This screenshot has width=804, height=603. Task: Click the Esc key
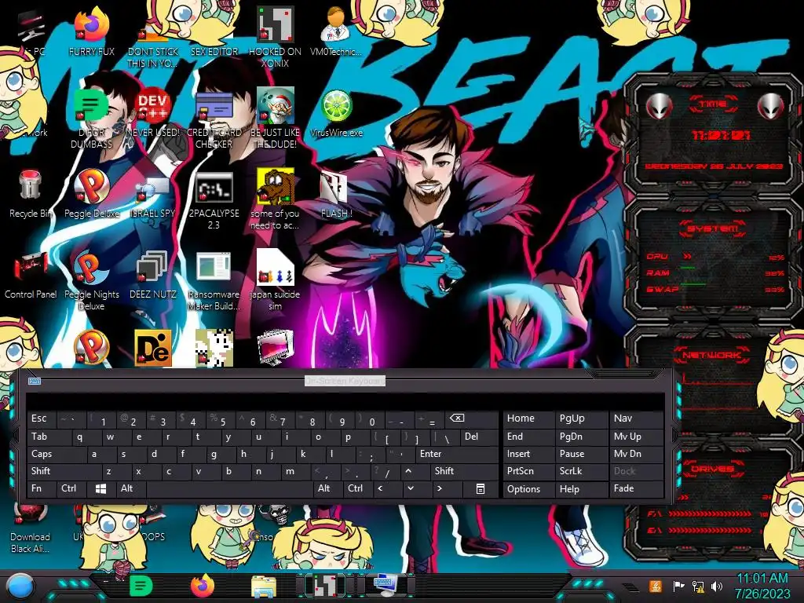(x=42, y=419)
